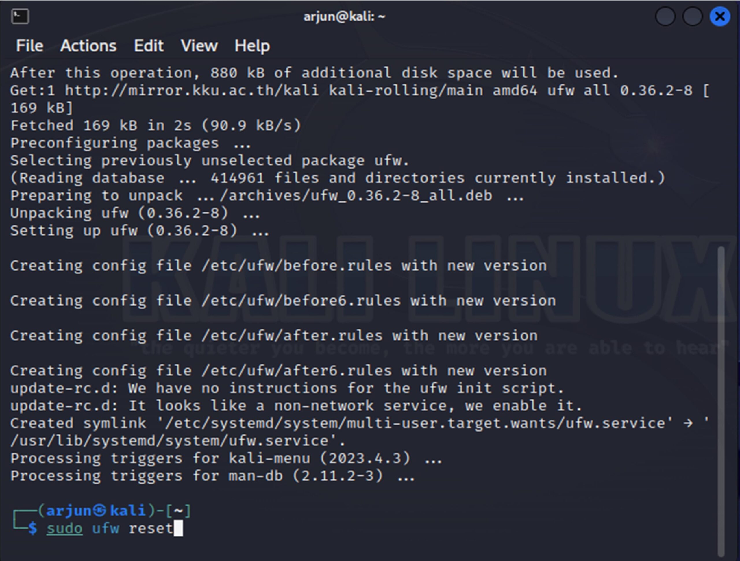The height and width of the screenshot is (561, 740).
Task: Click the terminal icon in title bar
Action: [20, 16]
